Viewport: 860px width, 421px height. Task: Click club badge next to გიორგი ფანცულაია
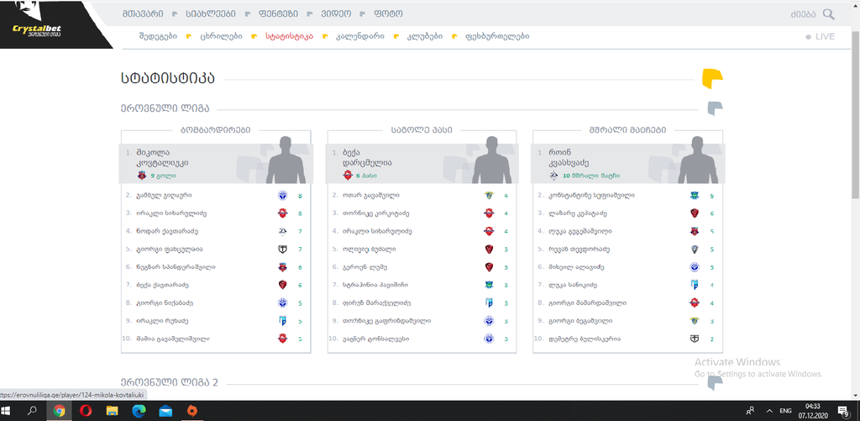click(x=283, y=249)
